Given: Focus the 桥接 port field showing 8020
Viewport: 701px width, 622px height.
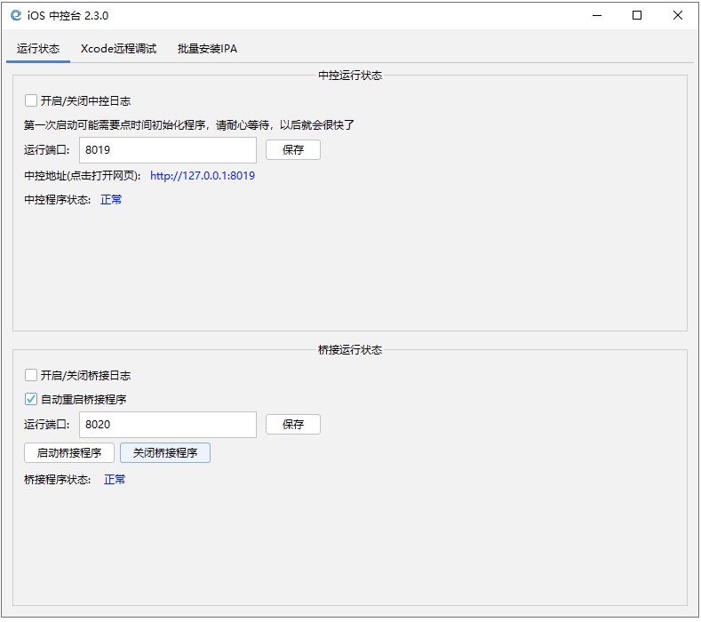Looking at the screenshot, I should [168, 425].
